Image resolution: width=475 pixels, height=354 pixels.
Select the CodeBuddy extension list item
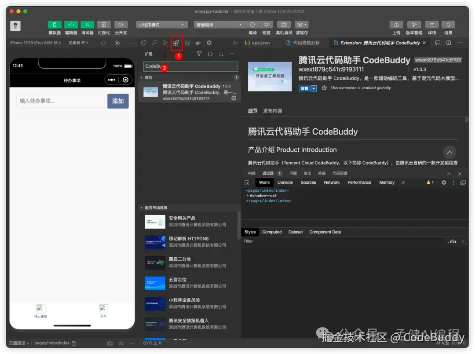(190, 92)
